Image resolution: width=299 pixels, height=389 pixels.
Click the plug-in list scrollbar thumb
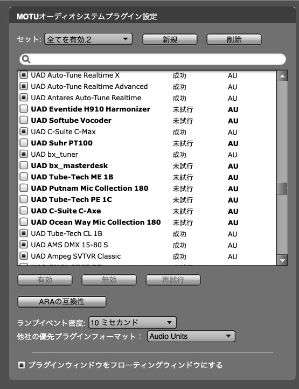pos(282,188)
